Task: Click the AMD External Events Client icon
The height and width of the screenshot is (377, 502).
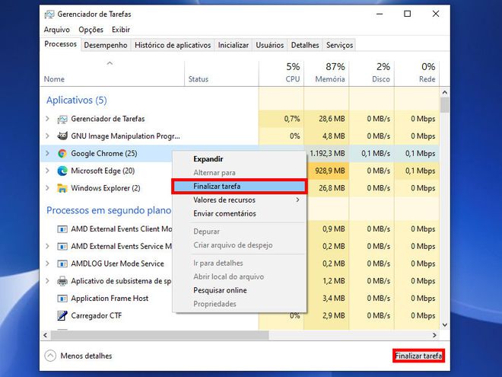Action: (62, 229)
